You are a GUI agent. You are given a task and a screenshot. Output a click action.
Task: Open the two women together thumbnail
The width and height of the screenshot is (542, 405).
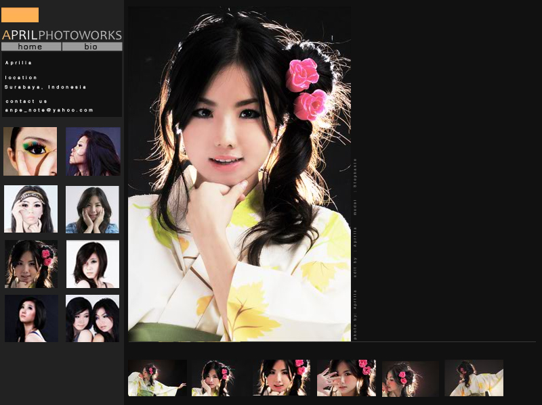point(93,318)
